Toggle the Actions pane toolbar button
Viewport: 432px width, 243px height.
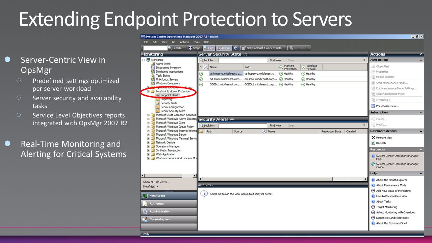click(x=224, y=48)
